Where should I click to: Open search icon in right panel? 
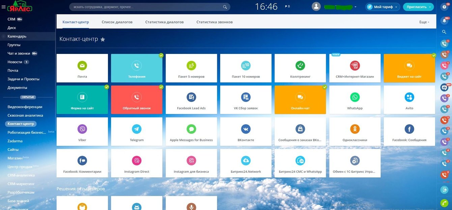(444, 32)
